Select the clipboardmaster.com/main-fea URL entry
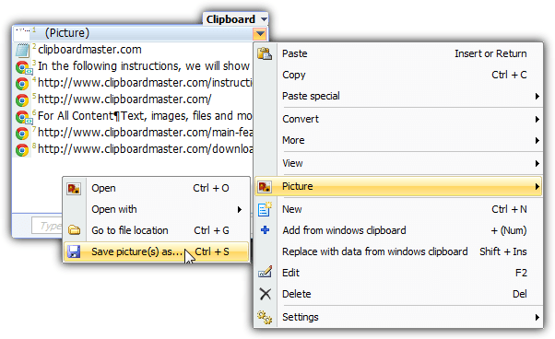Image resolution: width=555 pixels, height=339 pixels. click(x=133, y=133)
